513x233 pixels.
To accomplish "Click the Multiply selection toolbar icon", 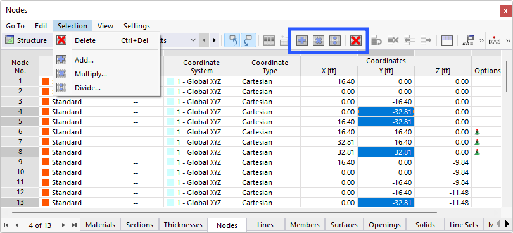I will pyautogui.click(x=319, y=41).
